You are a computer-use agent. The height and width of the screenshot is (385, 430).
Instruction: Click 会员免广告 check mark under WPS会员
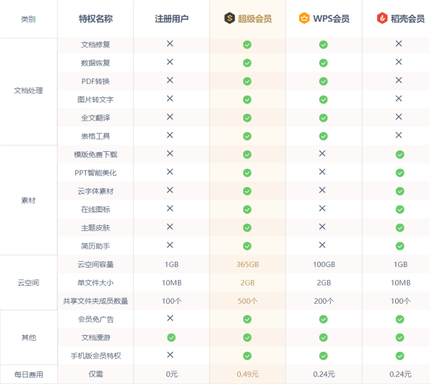point(323,319)
